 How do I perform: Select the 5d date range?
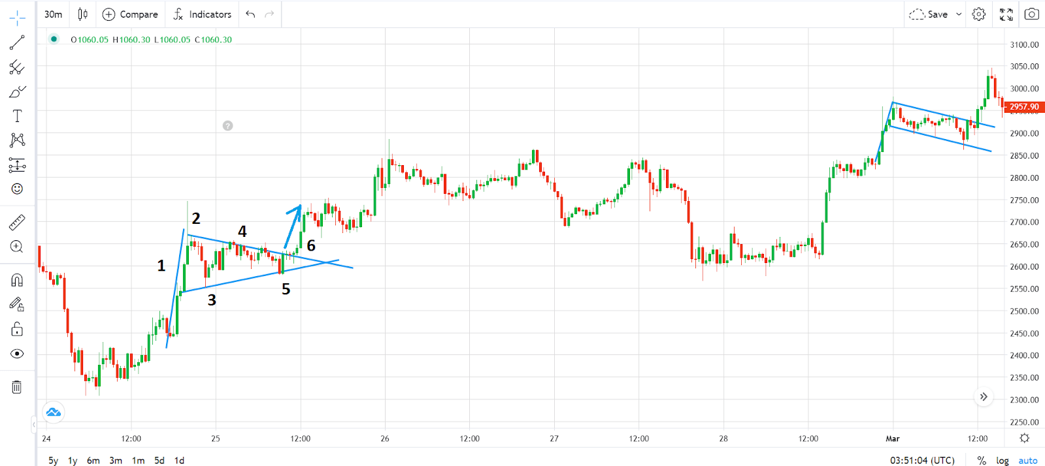(159, 461)
